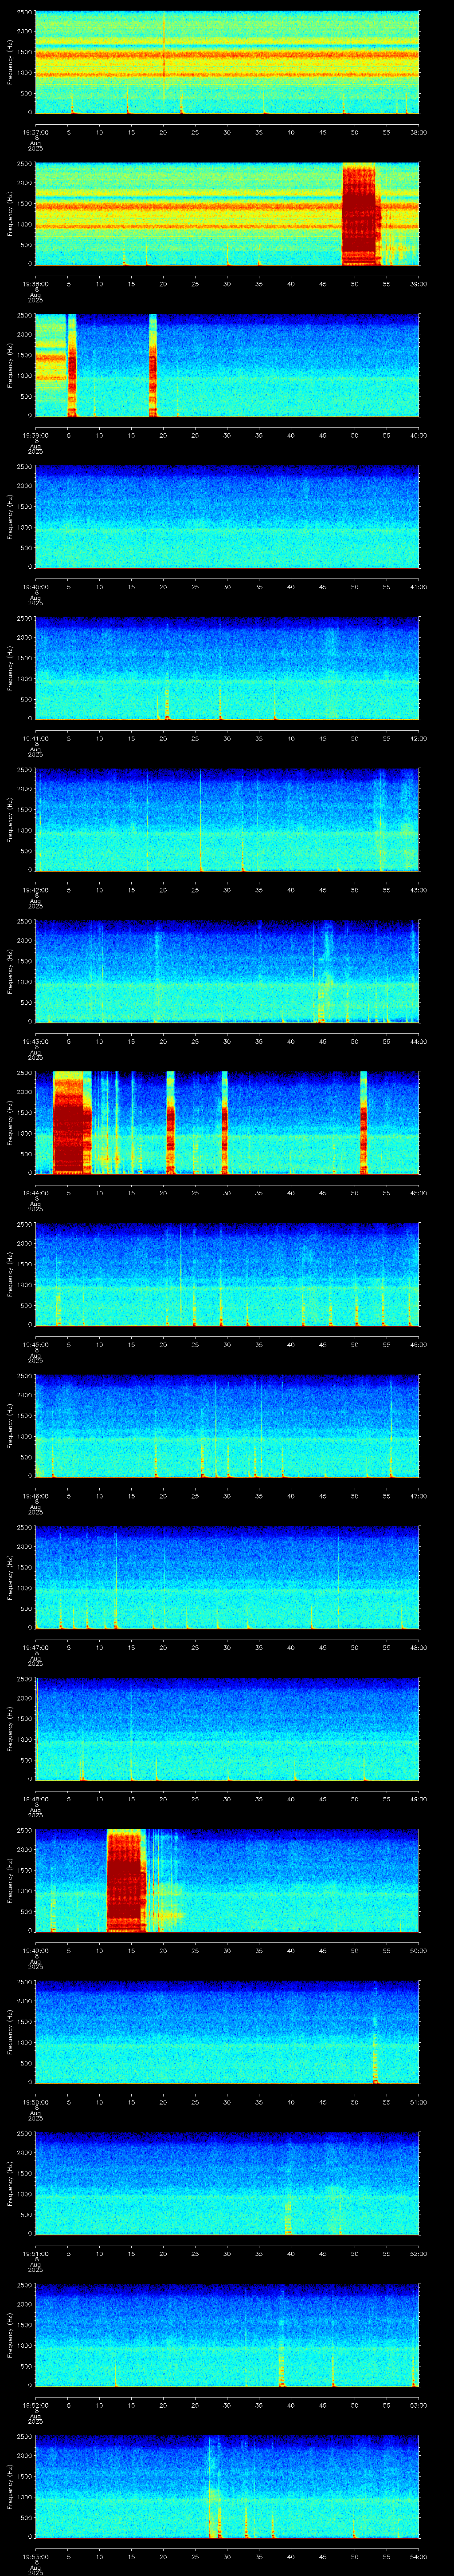The width and height of the screenshot is (454, 2576).
Task: Click the 19:37:00 start time label
Action: coord(36,132)
